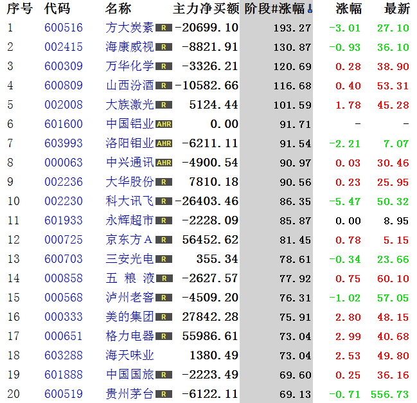Click the R badge next to 方大炭素
The image size is (417, 403).
click(164, 28)
